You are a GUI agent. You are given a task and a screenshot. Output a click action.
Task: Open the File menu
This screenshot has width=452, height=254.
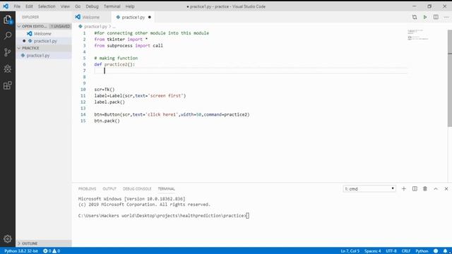point(17,6)
